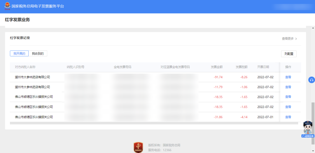Click the 对方纳税人名称 column header
This screenshot has width=315, height=153.
coord(25,67)
